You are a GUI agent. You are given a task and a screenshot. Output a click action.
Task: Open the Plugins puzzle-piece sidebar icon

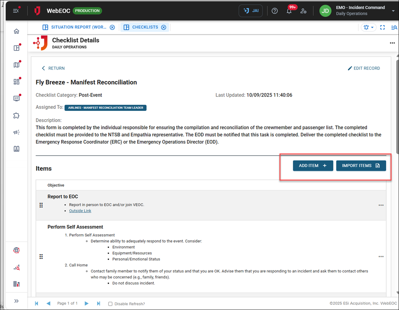(16, 115)
